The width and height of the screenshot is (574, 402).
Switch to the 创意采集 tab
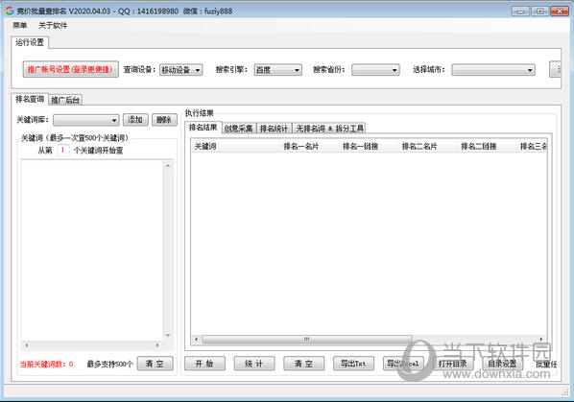click(239, 129)
